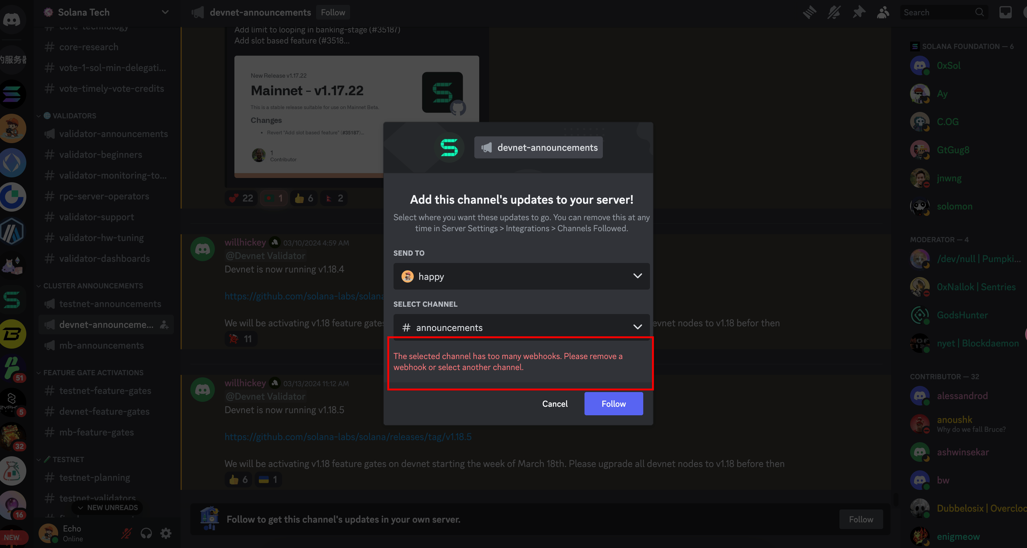Open the v1.18.5 GitHub release link

[x=348, y=436]
